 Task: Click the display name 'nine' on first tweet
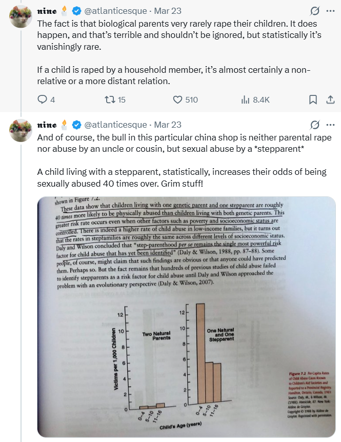tap(48, 11)
